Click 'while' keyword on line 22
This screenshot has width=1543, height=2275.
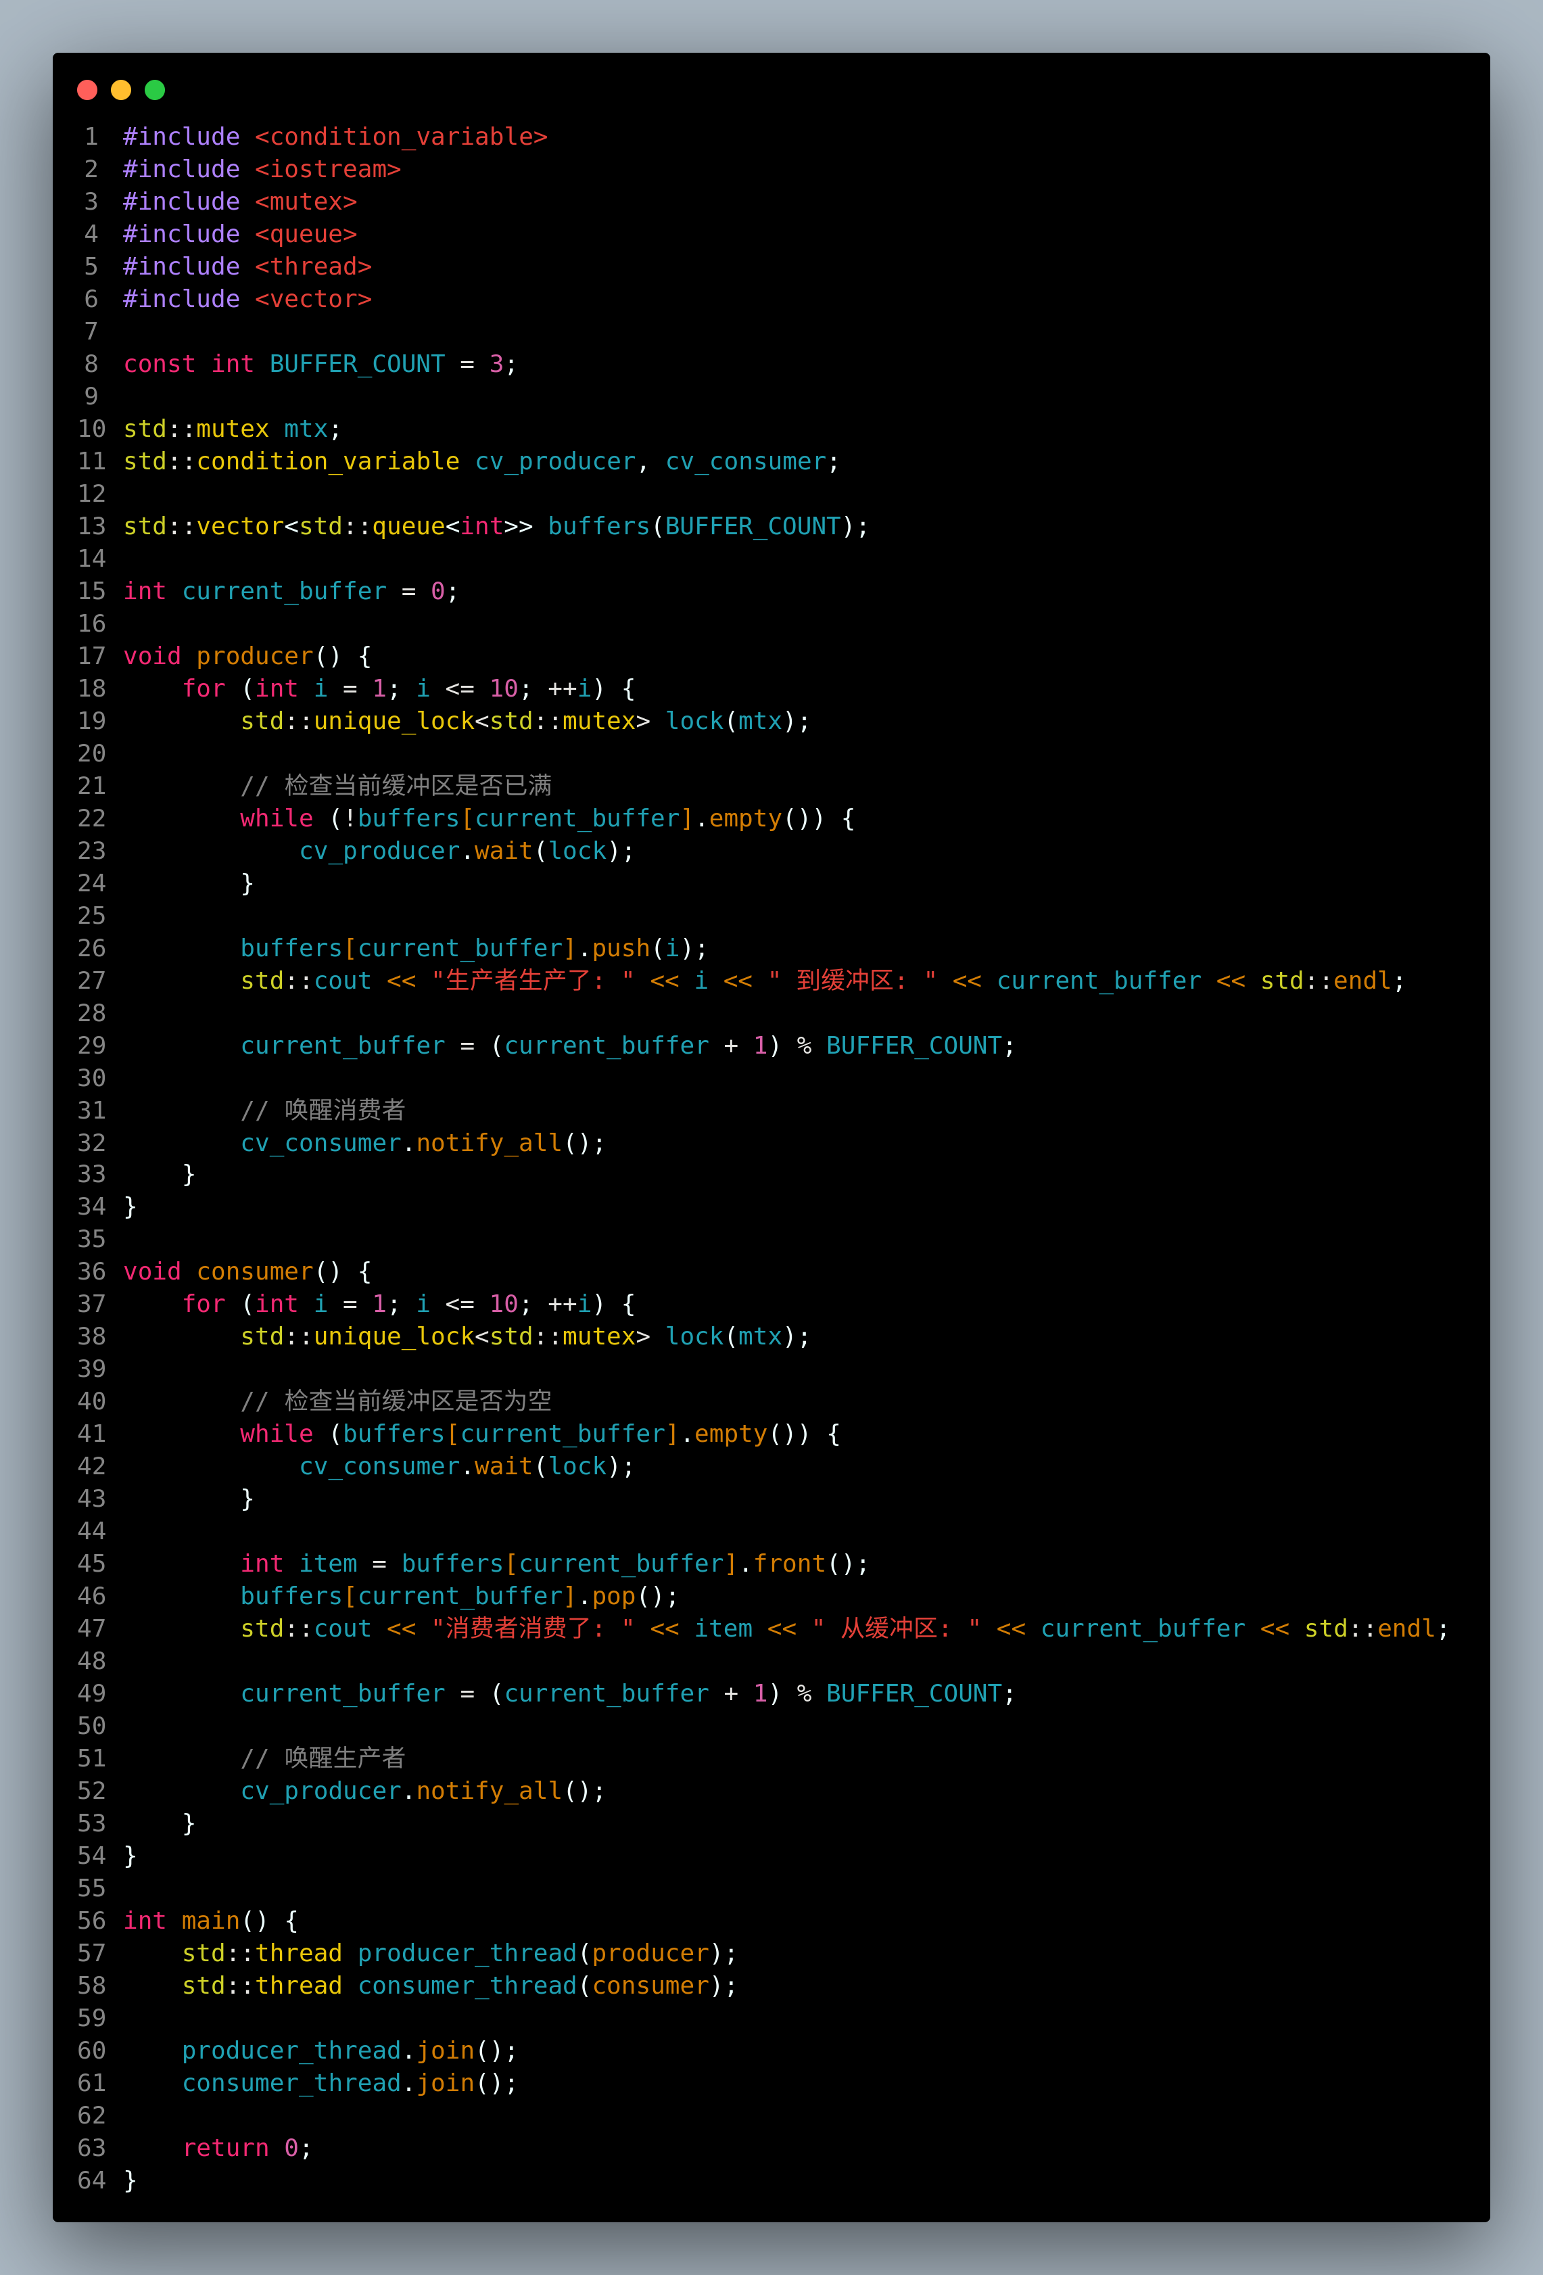[x=277, y=818]
